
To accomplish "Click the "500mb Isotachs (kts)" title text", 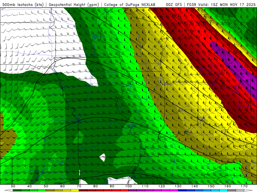I will pyautogui.click(x=23, y=4).
